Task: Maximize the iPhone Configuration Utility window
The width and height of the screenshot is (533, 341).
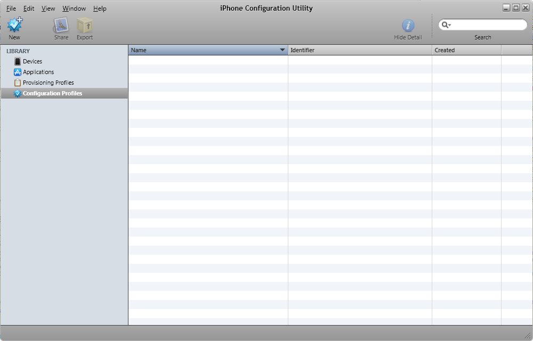Action: click(515, 7)
